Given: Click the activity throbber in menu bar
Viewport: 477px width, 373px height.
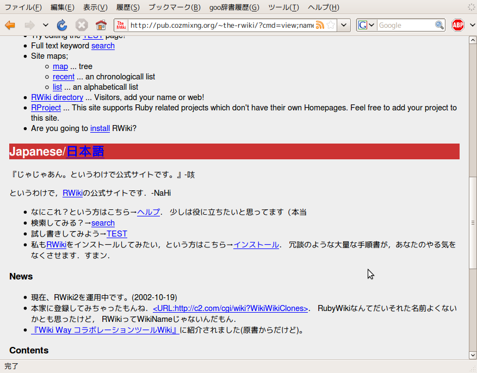Looking at the screenshot, I should tap(471, 7).
